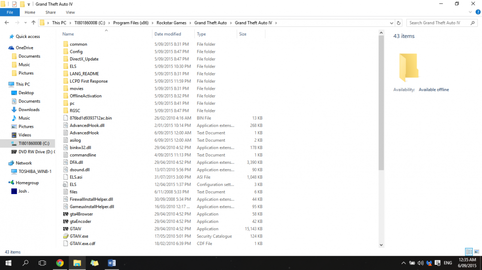Viewport: 482px width, 270px height.
Task: Select Homegroup in navigation pane
Action: pos(27,183)
